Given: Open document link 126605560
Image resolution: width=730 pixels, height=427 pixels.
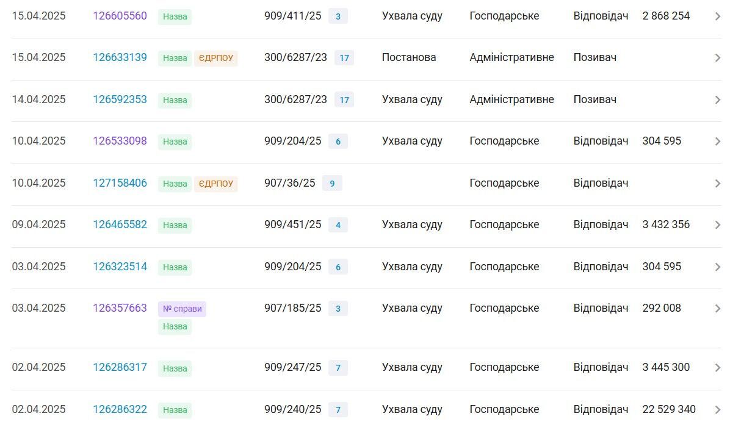Looking at the screenshot, I should [x=120, y=16].
